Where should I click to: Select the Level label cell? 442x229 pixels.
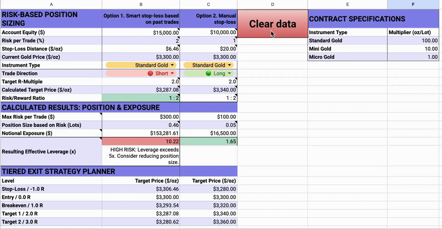tap(51, 181)
